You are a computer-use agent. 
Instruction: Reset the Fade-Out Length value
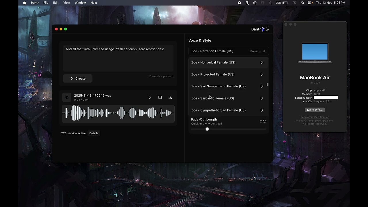(264, 121)
